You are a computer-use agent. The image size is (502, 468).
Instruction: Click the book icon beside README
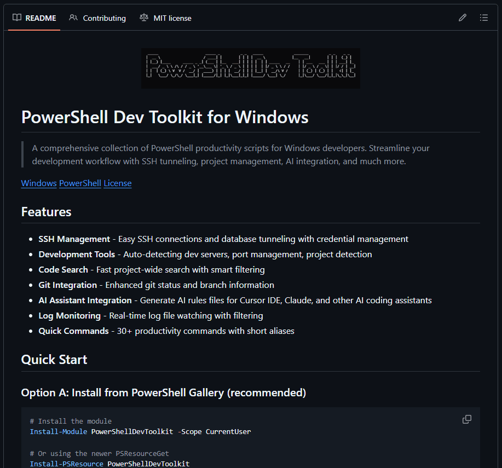[x=16, y=18]
